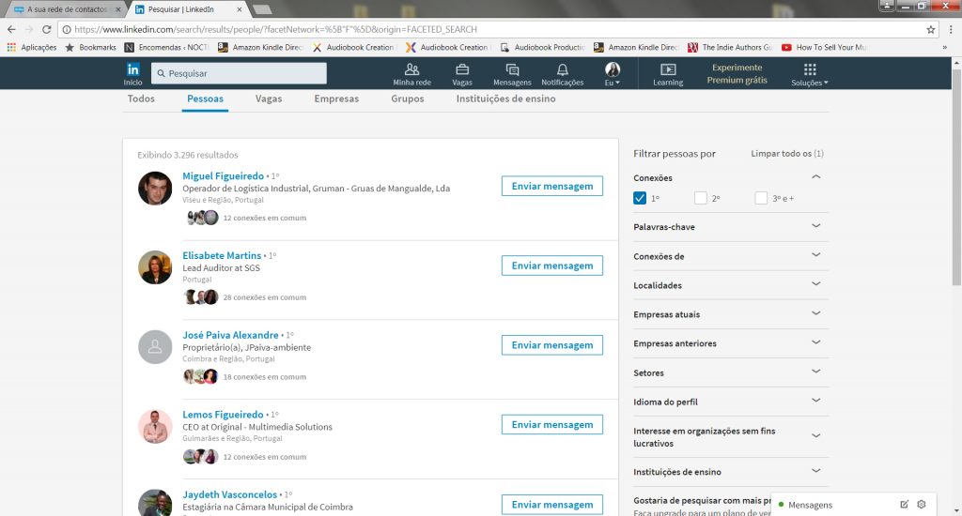962x516 pixels.
Task: Bookmark page with star icon
Action: point(931,29)
